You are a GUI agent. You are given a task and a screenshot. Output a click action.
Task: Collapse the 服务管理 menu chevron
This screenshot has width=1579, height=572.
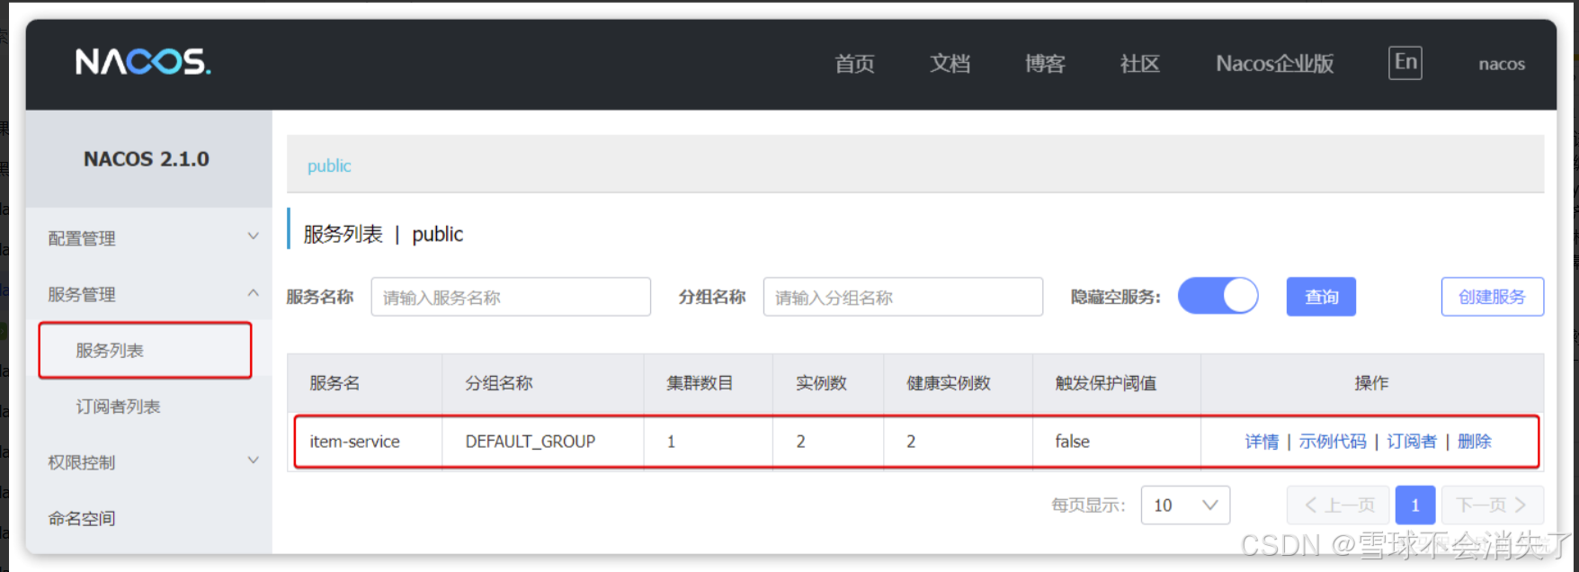pyautogui.click(x=253, y=293)
